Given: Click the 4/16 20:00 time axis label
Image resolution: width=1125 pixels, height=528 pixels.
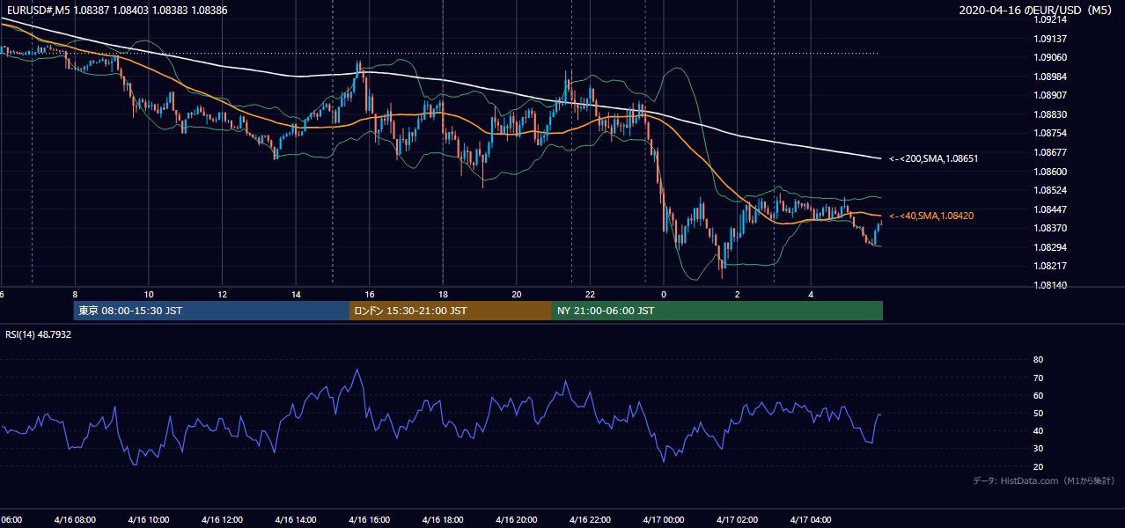Looking at the screenshot, I should click(517, 519).
